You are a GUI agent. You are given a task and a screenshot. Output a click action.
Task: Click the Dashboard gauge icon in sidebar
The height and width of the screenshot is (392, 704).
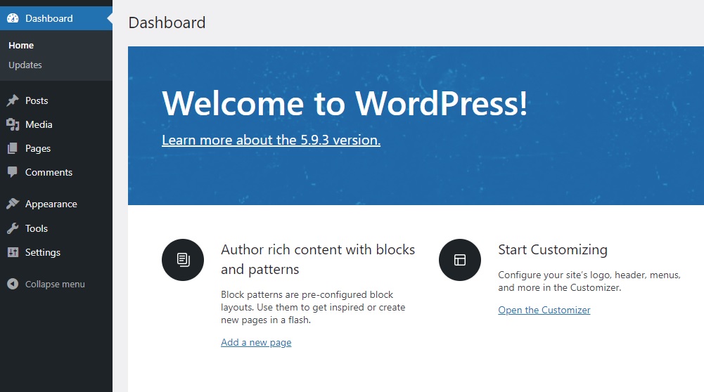13,18
